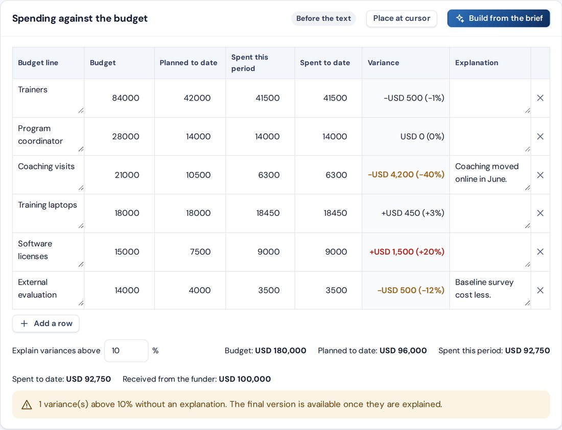Edit Coaching visits spent this period 6300
562x430 pixels.
point(260,175)
